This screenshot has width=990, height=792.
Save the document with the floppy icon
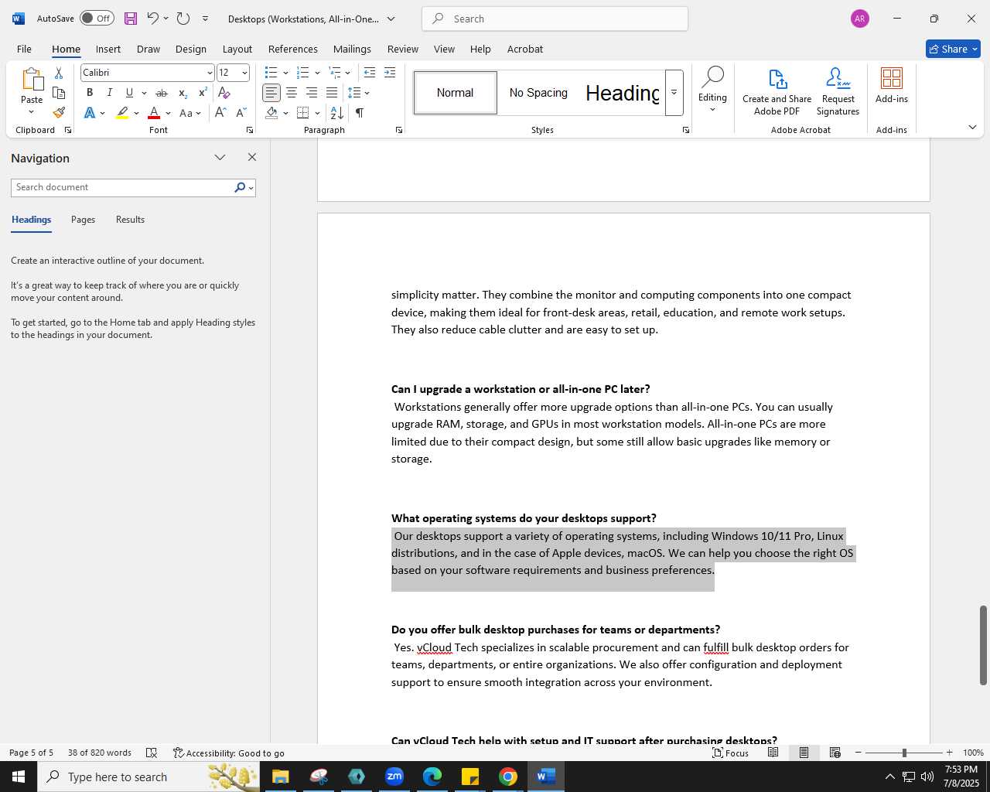(x=130, y=19)
